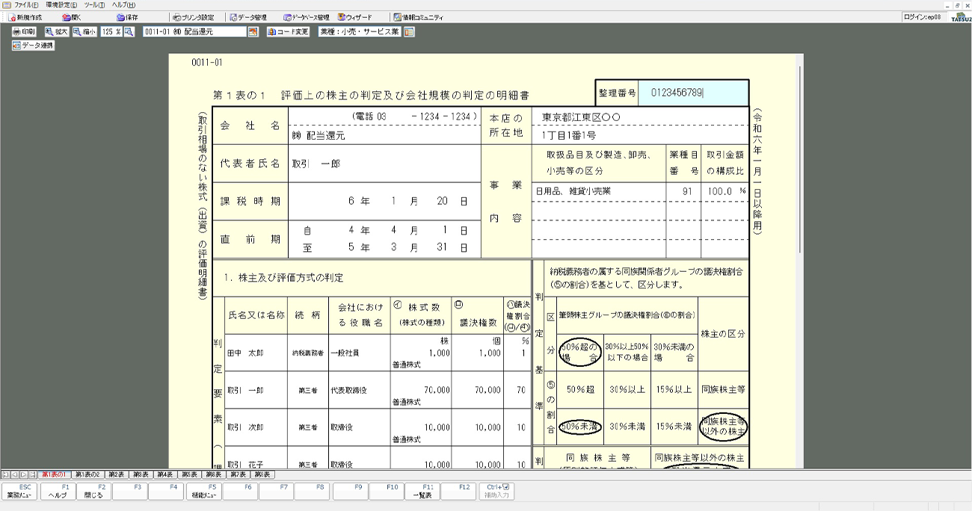Image resolution: width=972 pixels, height=511 pixels.
Task: Print the form with 印刷 button
Action: (24, 32)
